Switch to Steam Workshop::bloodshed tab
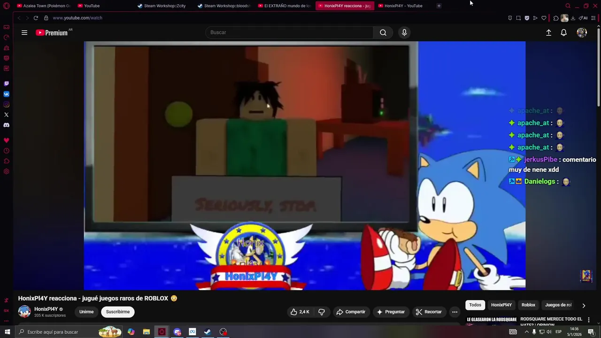Viewport: 601px width, 338px height. coord(224,6)
